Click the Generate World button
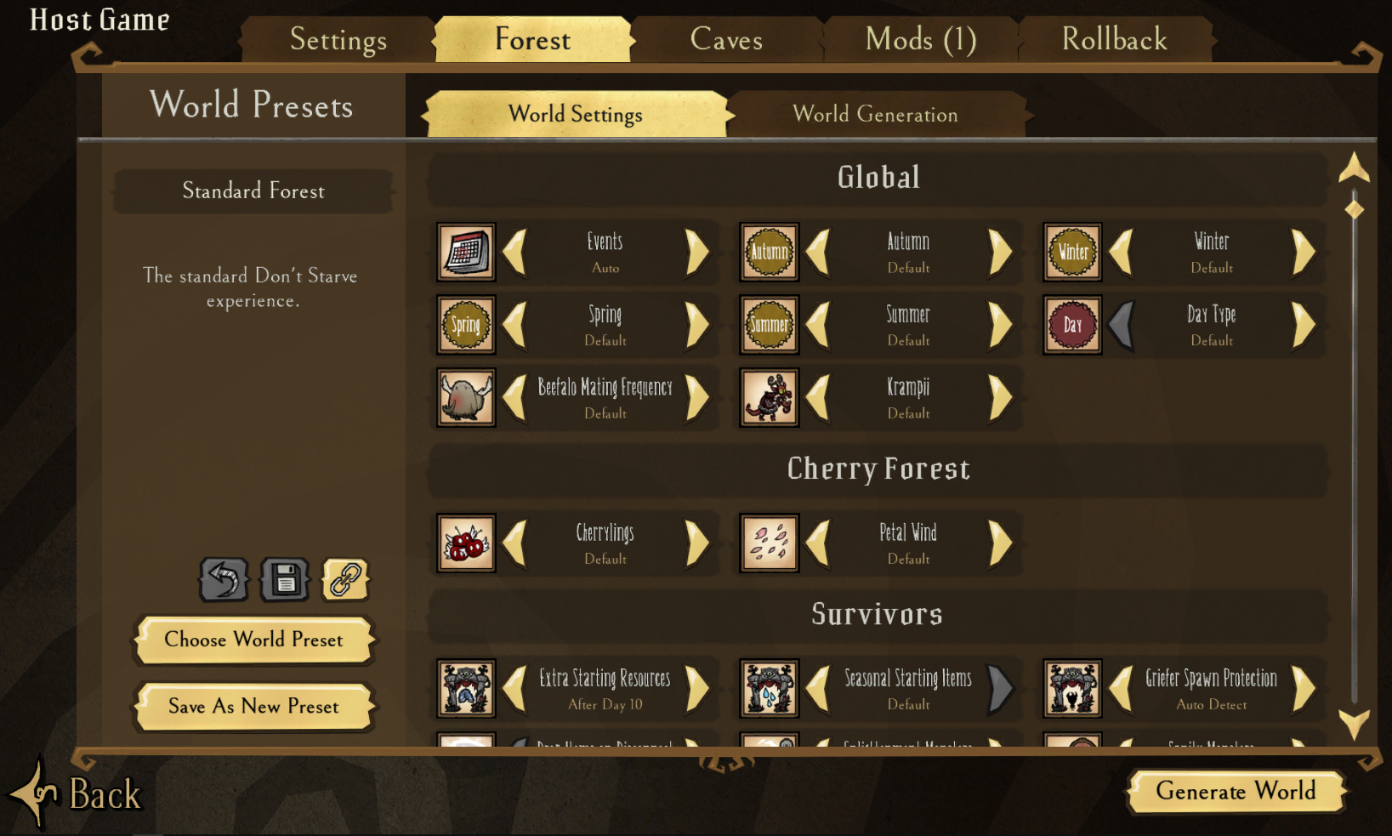Viewport: 1392px width, 836px height. click(x=1236, y=792)
